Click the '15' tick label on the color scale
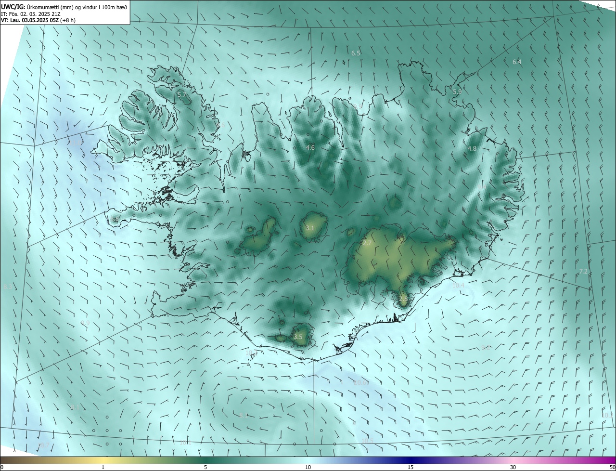Image resolution: width=616 pixels, height=471 pixels. (411, 467)
